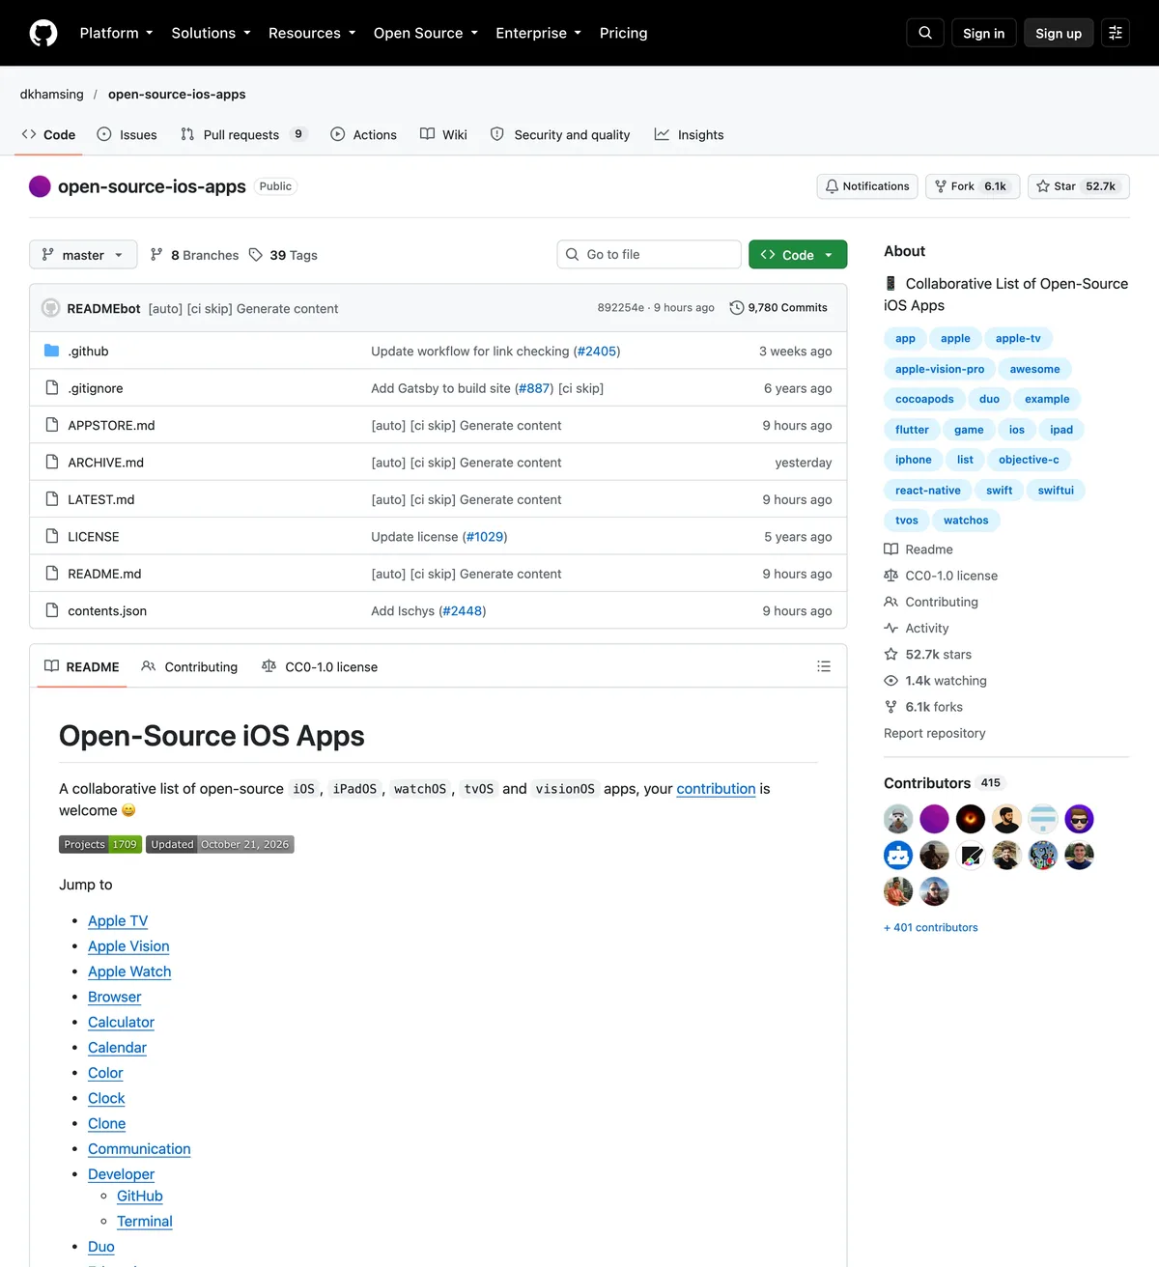Click the black hole contributor avatar

click(971, 819)
